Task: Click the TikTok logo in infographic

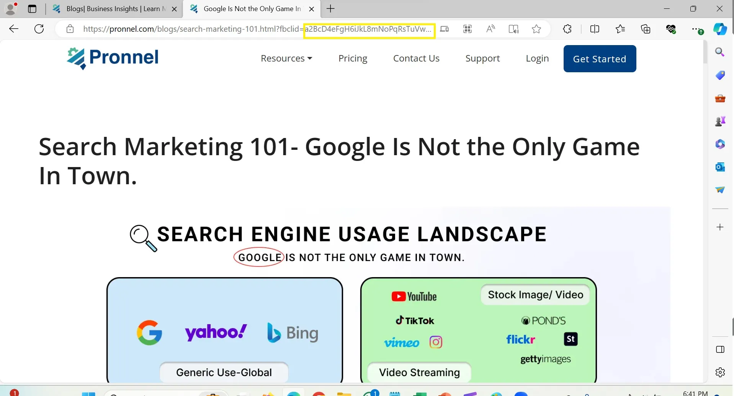Action: pos(415,320)
